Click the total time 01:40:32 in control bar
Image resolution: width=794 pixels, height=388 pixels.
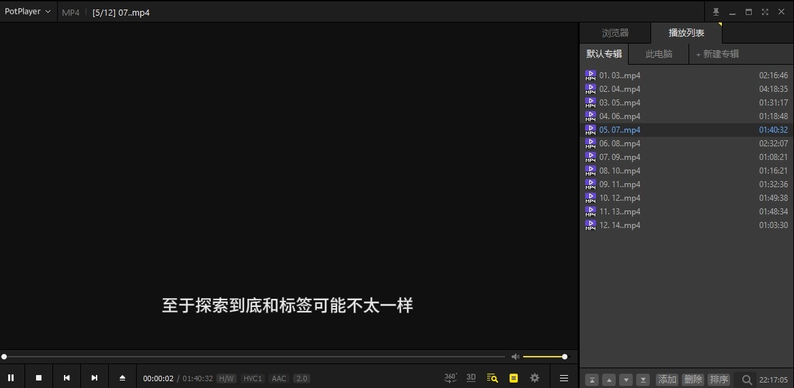coord(197,378)
